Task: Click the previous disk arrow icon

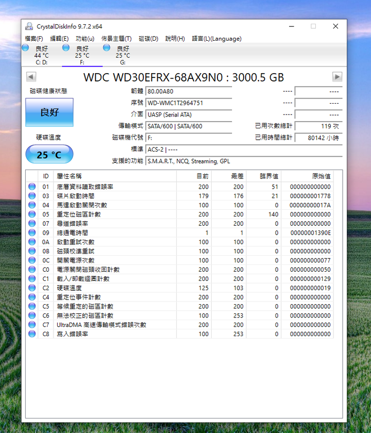Action: [x=31, y=77]
